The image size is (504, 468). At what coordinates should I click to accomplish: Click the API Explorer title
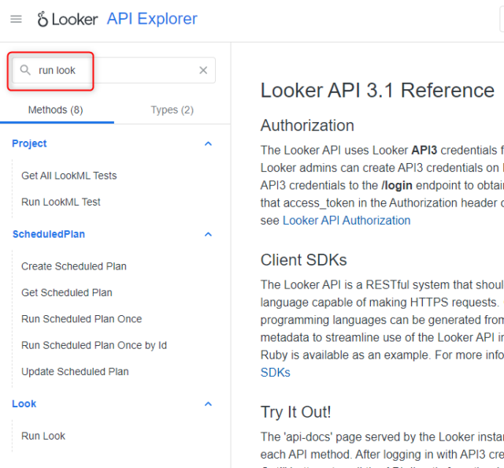point(152,19)
